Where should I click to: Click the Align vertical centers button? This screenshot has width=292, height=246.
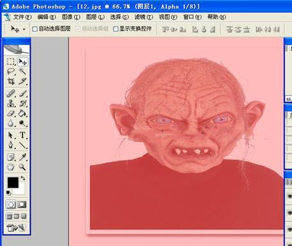174,29
